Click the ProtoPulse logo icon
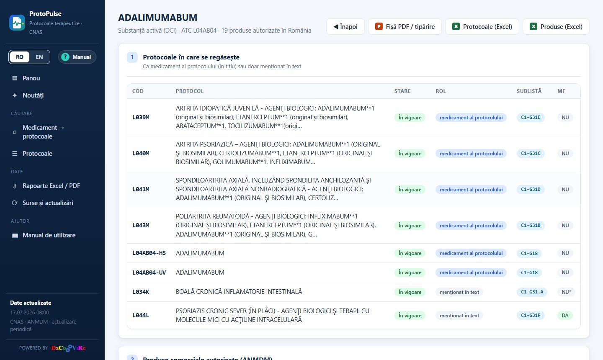603x360 pixels. (x=17, y=23)
